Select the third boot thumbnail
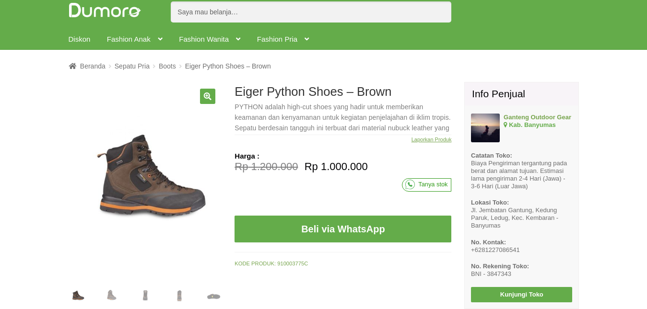647x309 pixels. [x=145, y=295]
